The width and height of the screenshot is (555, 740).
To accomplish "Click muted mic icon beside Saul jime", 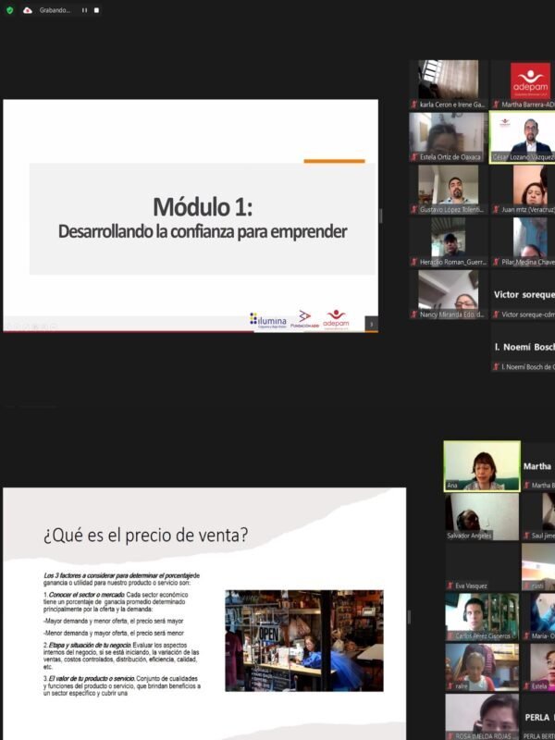I will [x=526, y=536].
